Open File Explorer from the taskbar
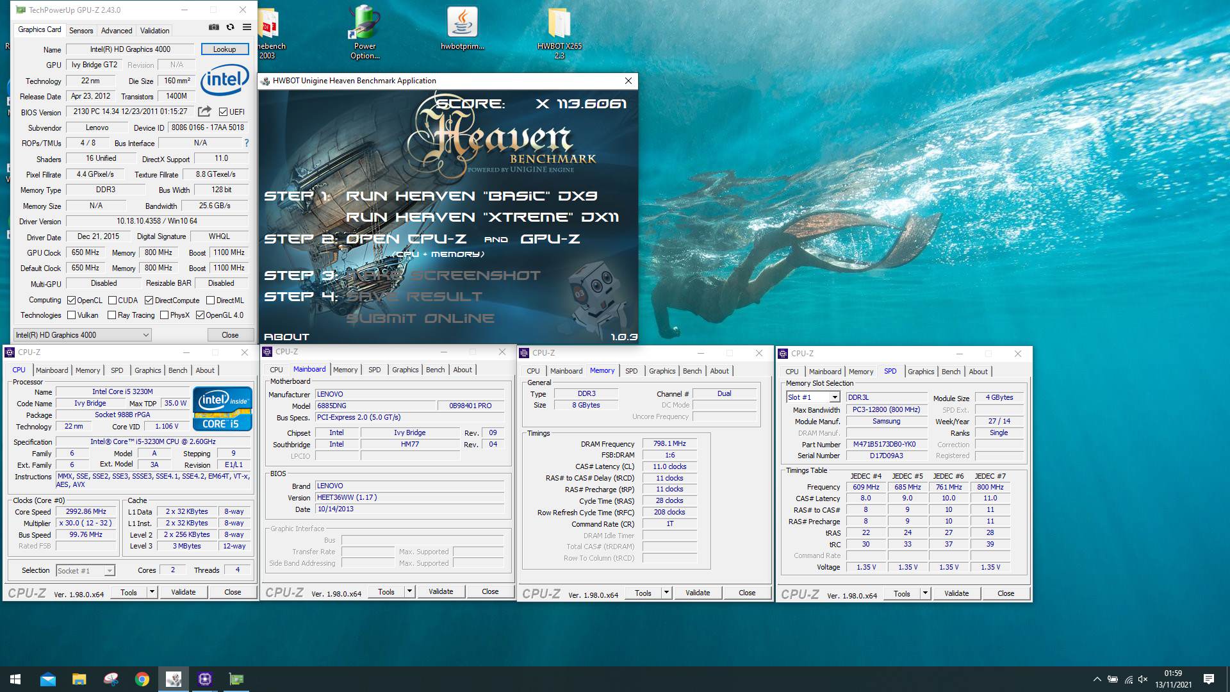The height and width of the screenshot is (692, 1230). pos(79,679)
